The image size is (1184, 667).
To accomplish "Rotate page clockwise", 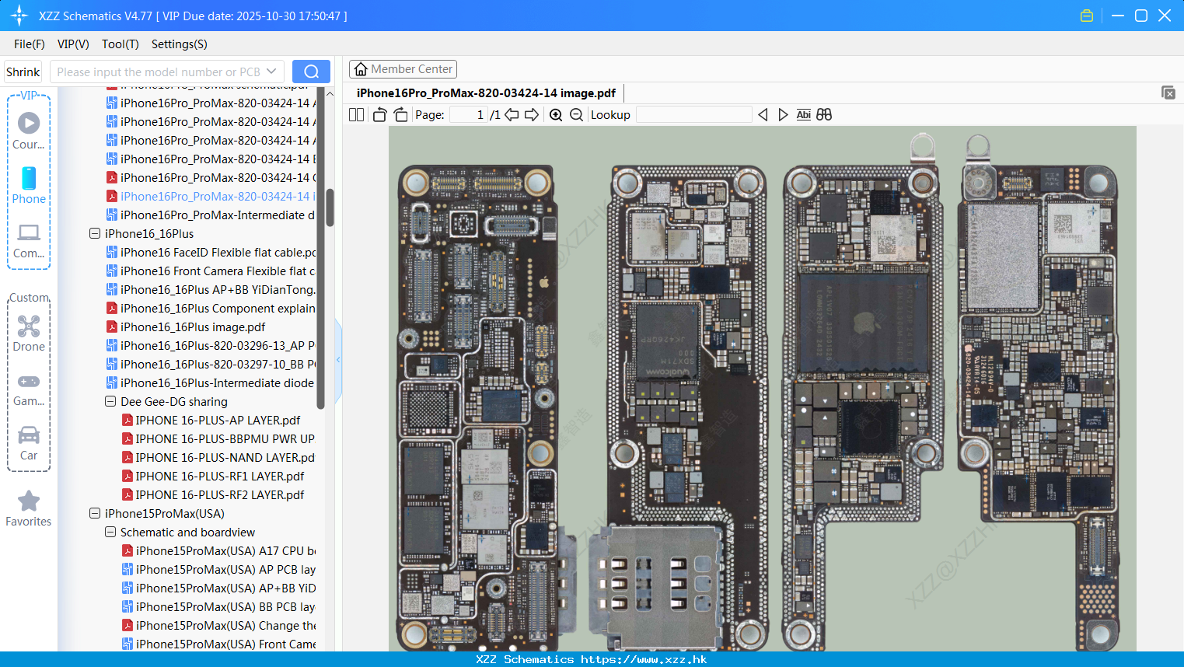I will (400, 114).
